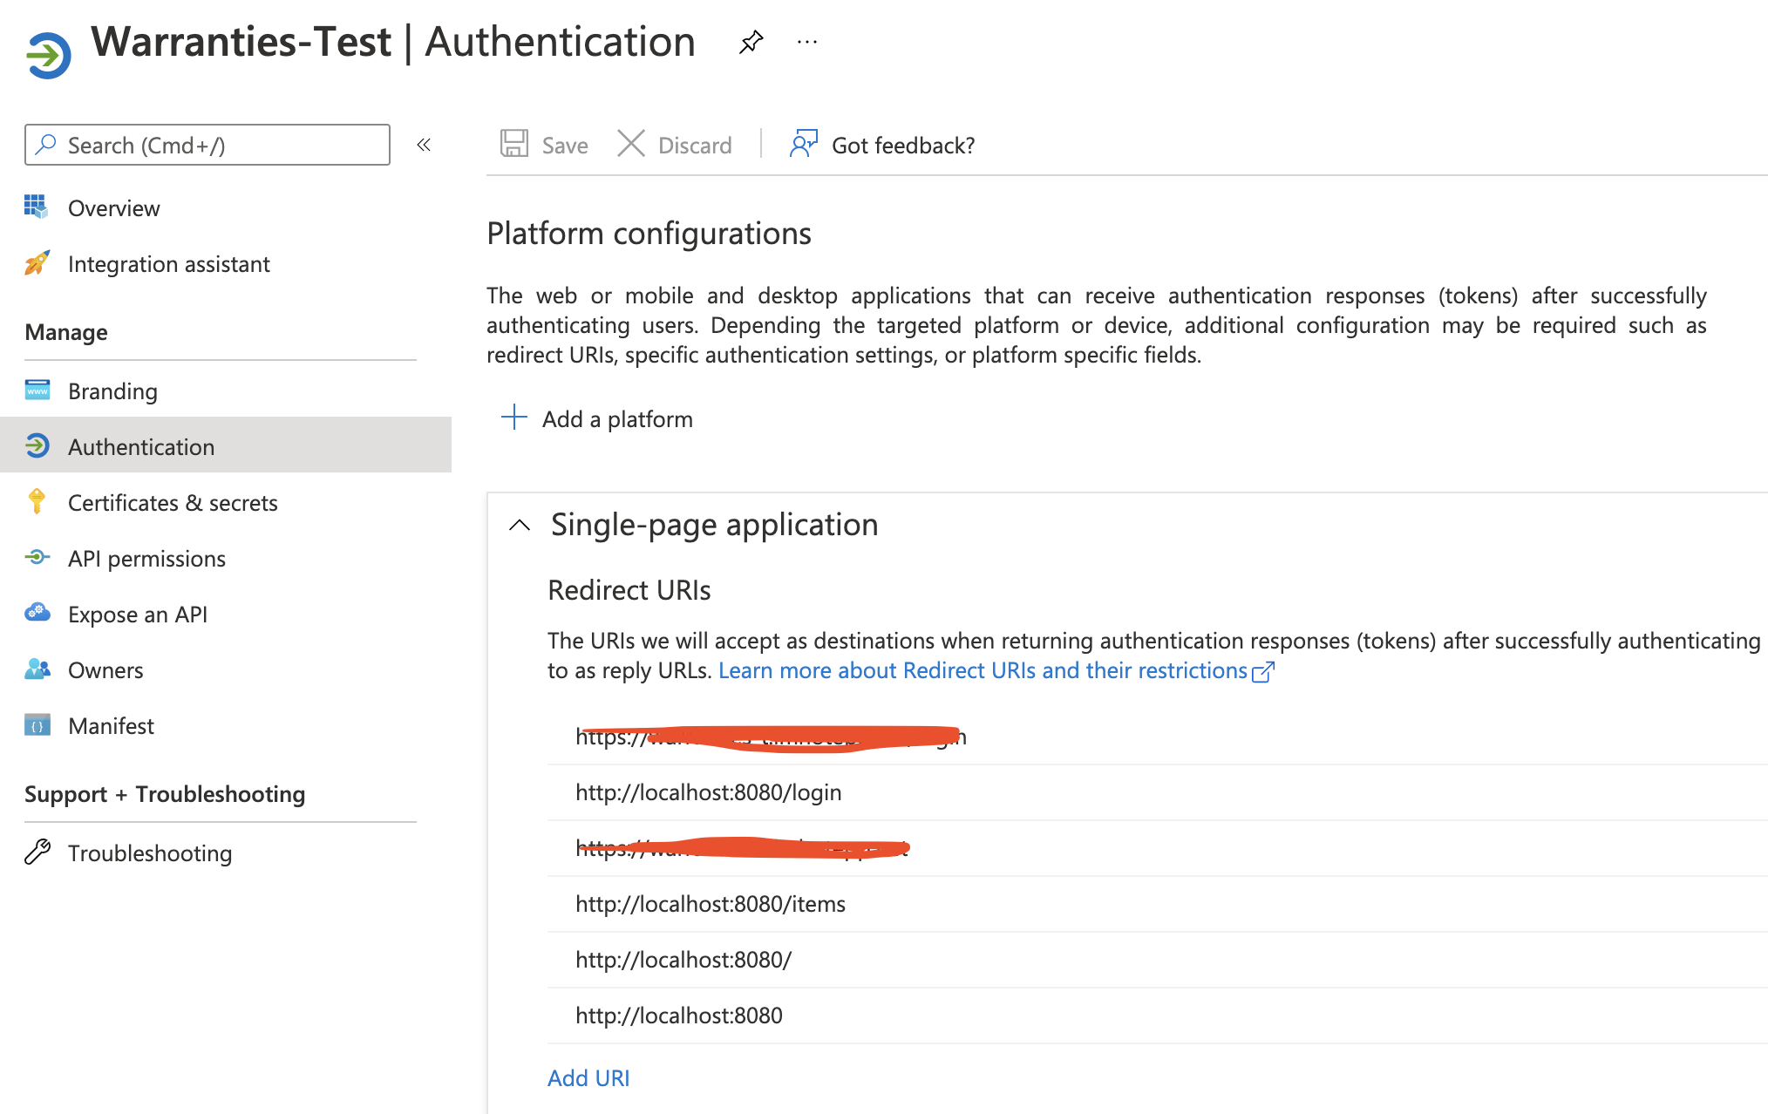Click the plus icon for Add a platform
This screenshot has height=1114, width=1768.
tap(514, 418)
